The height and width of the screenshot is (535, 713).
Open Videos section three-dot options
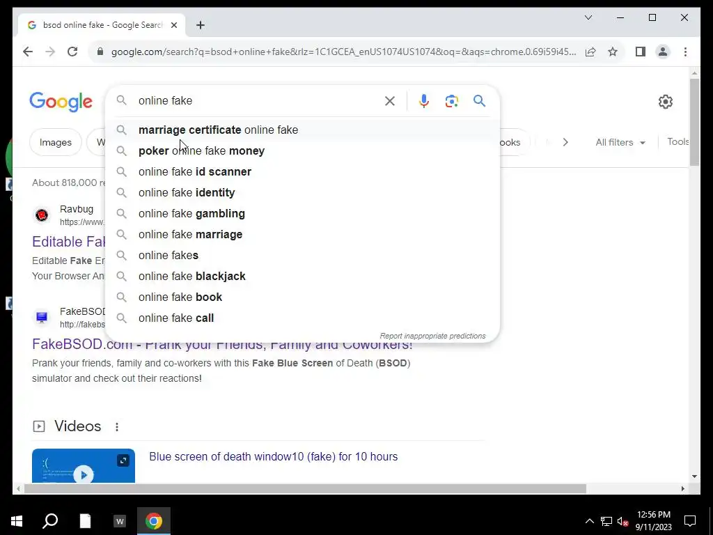click(117, 427)
